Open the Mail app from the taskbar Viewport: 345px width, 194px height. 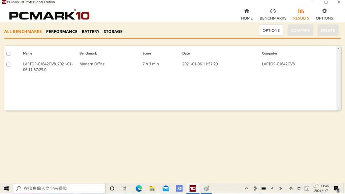(166, 188)
